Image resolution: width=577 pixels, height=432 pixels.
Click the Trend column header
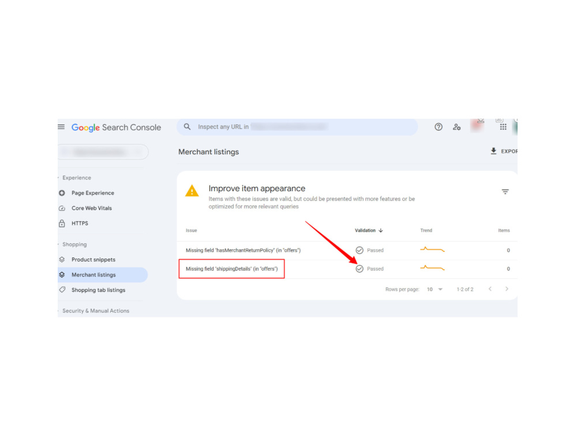coord(426,231)
